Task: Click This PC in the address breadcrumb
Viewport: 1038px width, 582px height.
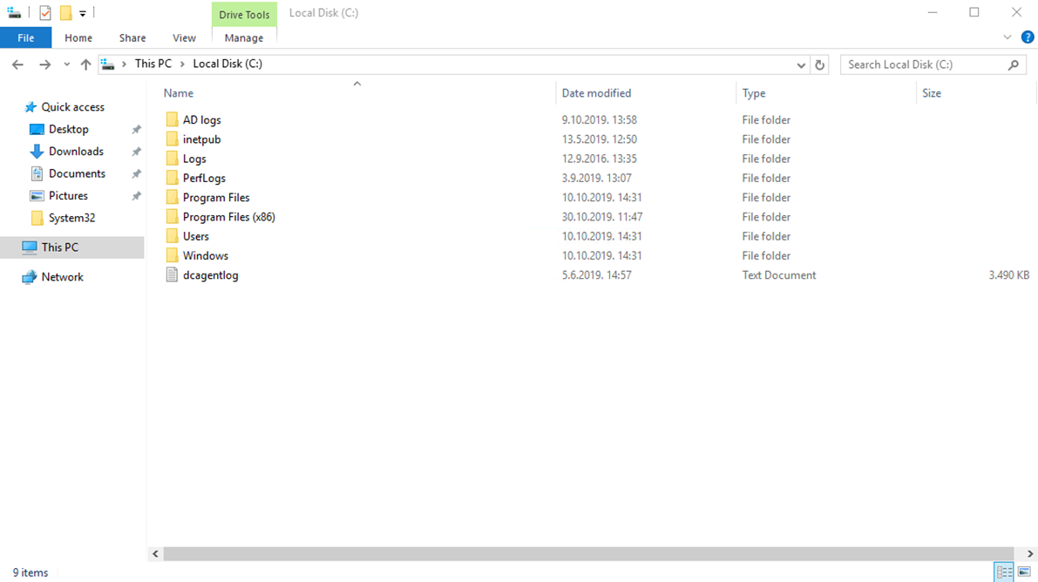Action: (x=153, y=64)
